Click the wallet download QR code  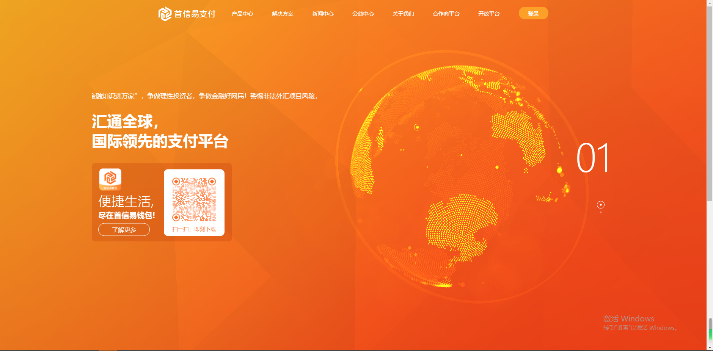coord(194,199)
